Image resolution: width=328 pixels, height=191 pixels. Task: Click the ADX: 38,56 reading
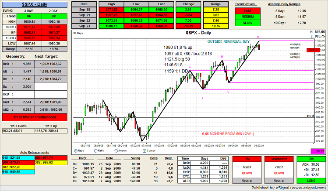click(x=311, y=164)
